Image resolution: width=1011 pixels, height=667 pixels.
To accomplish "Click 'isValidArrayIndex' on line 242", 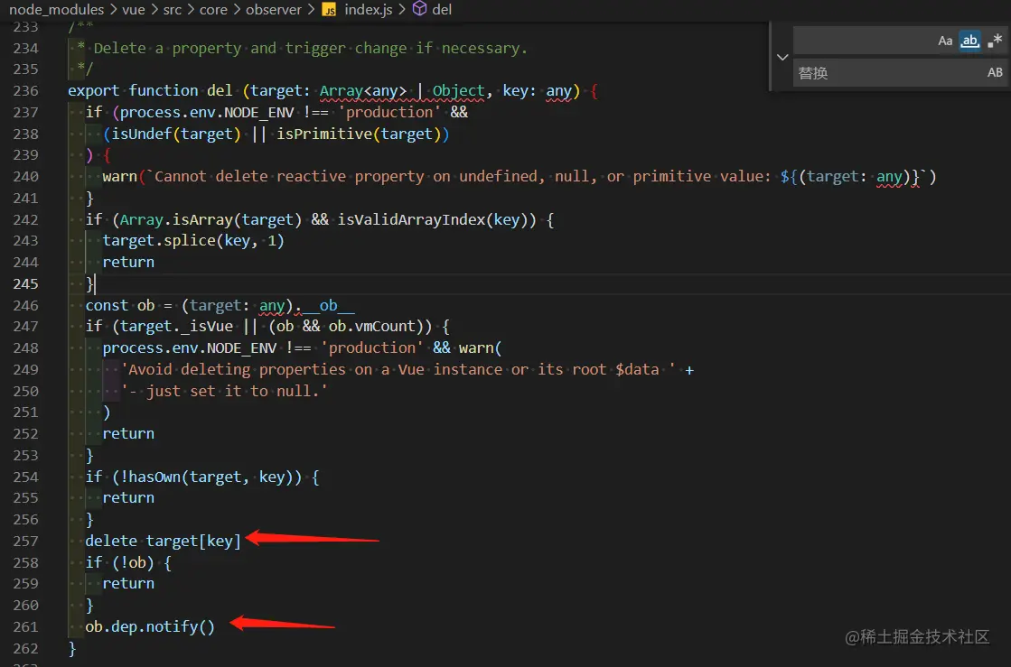I will point(411,219).
